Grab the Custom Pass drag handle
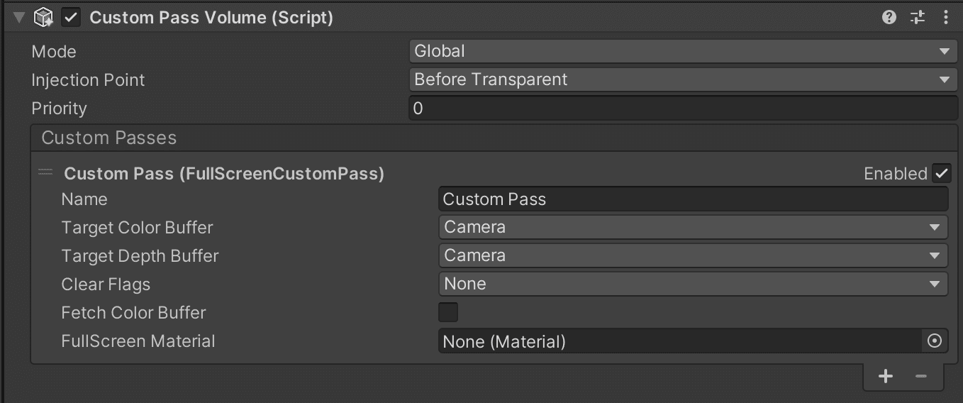Image resolution: width=963 pixels, height=403 pixels. click(45, 172)
